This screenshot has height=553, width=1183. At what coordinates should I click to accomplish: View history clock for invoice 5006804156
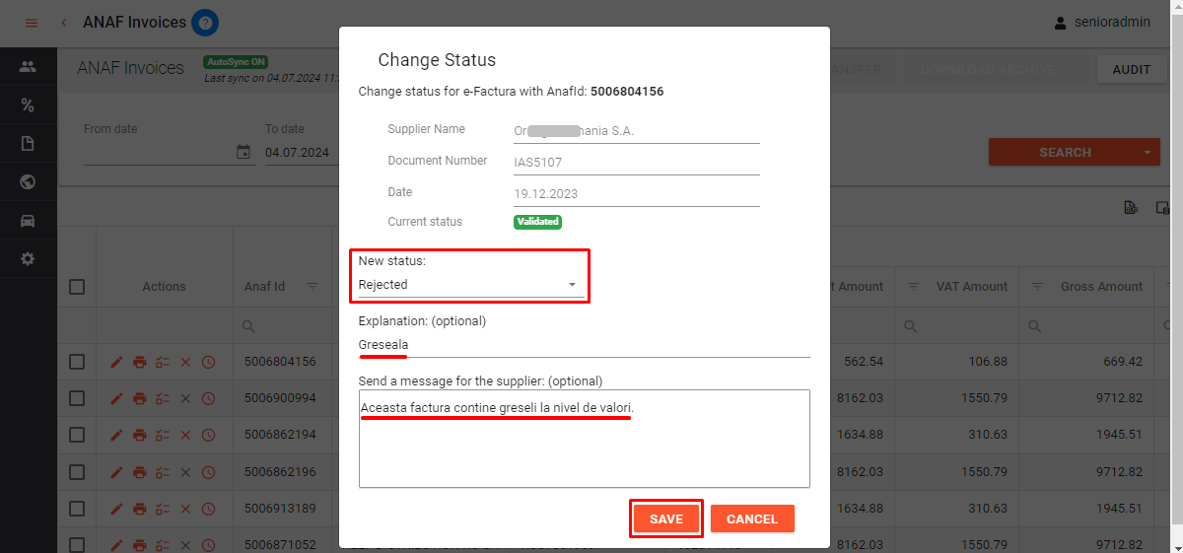point(208,363)
